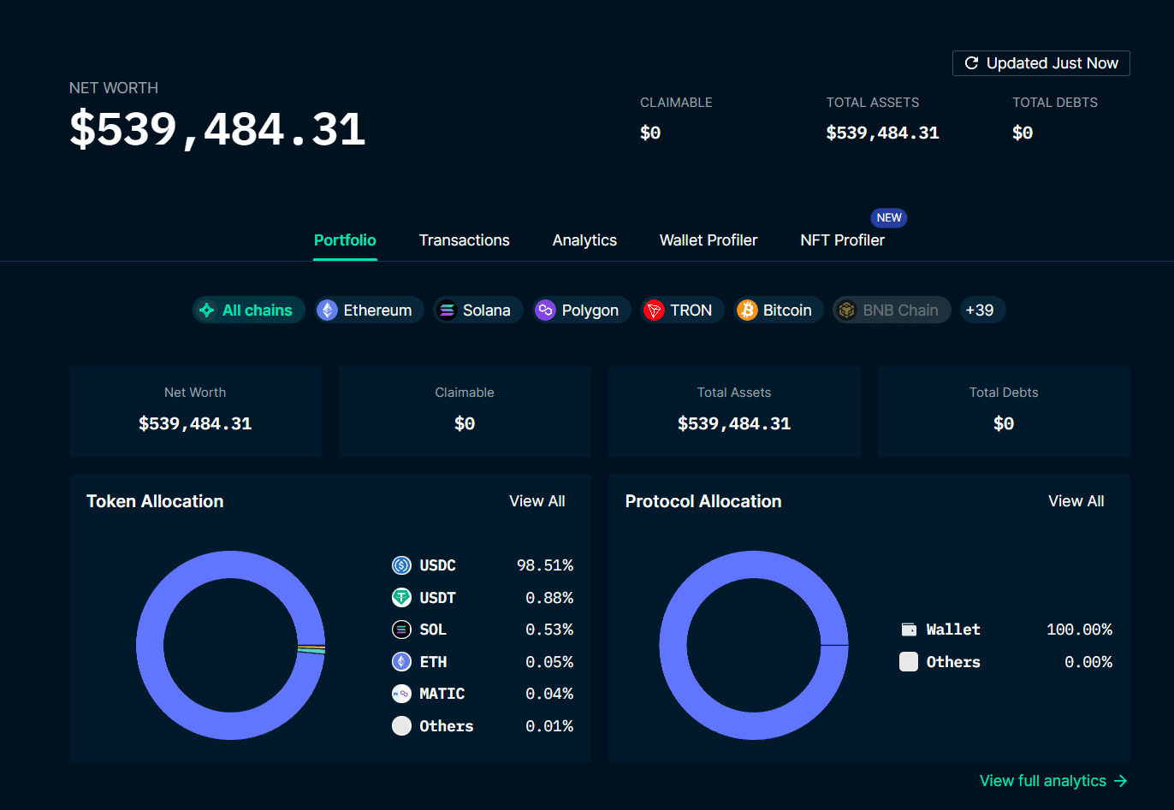
Task: Click the ETH token icon in allocation list
Action: (x=401, y=662)
